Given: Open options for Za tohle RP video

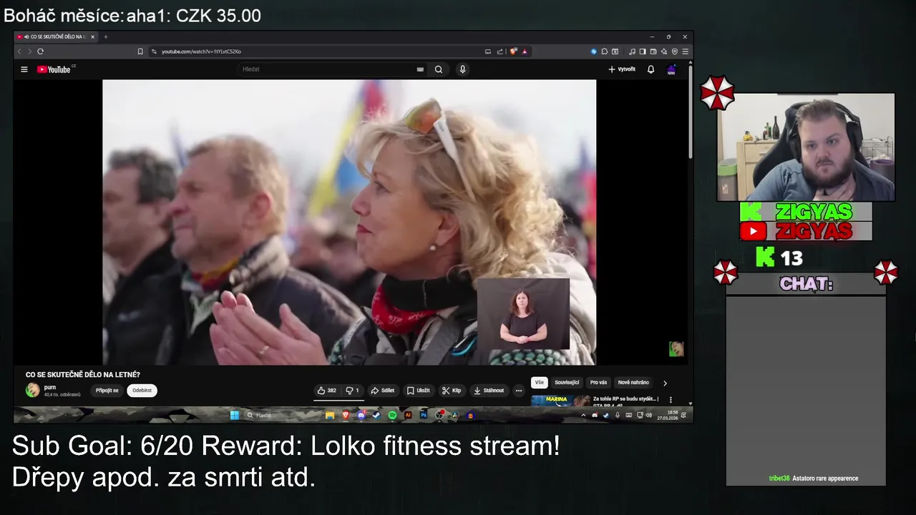Looking at the screenshot, I should tap(671, 400).
